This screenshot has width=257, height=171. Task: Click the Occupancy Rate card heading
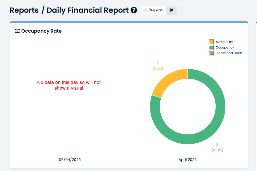[41, 31]
